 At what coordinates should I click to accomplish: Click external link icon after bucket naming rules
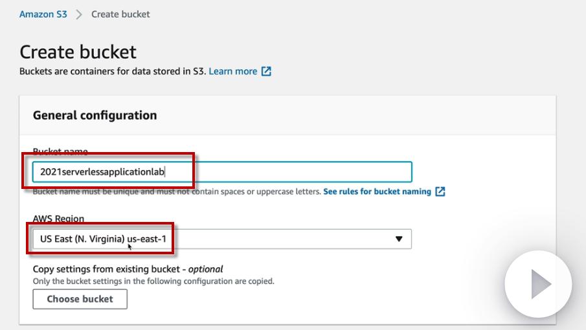(x=440, y=192)
